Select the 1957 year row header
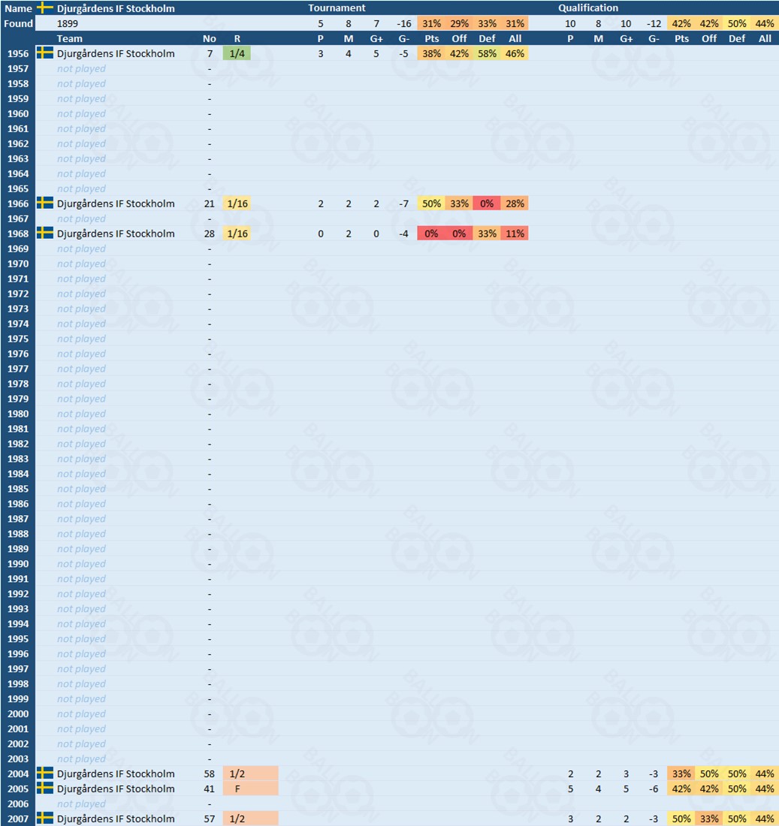The height and width of the screenshot is (826, 779). click(18, 68)
